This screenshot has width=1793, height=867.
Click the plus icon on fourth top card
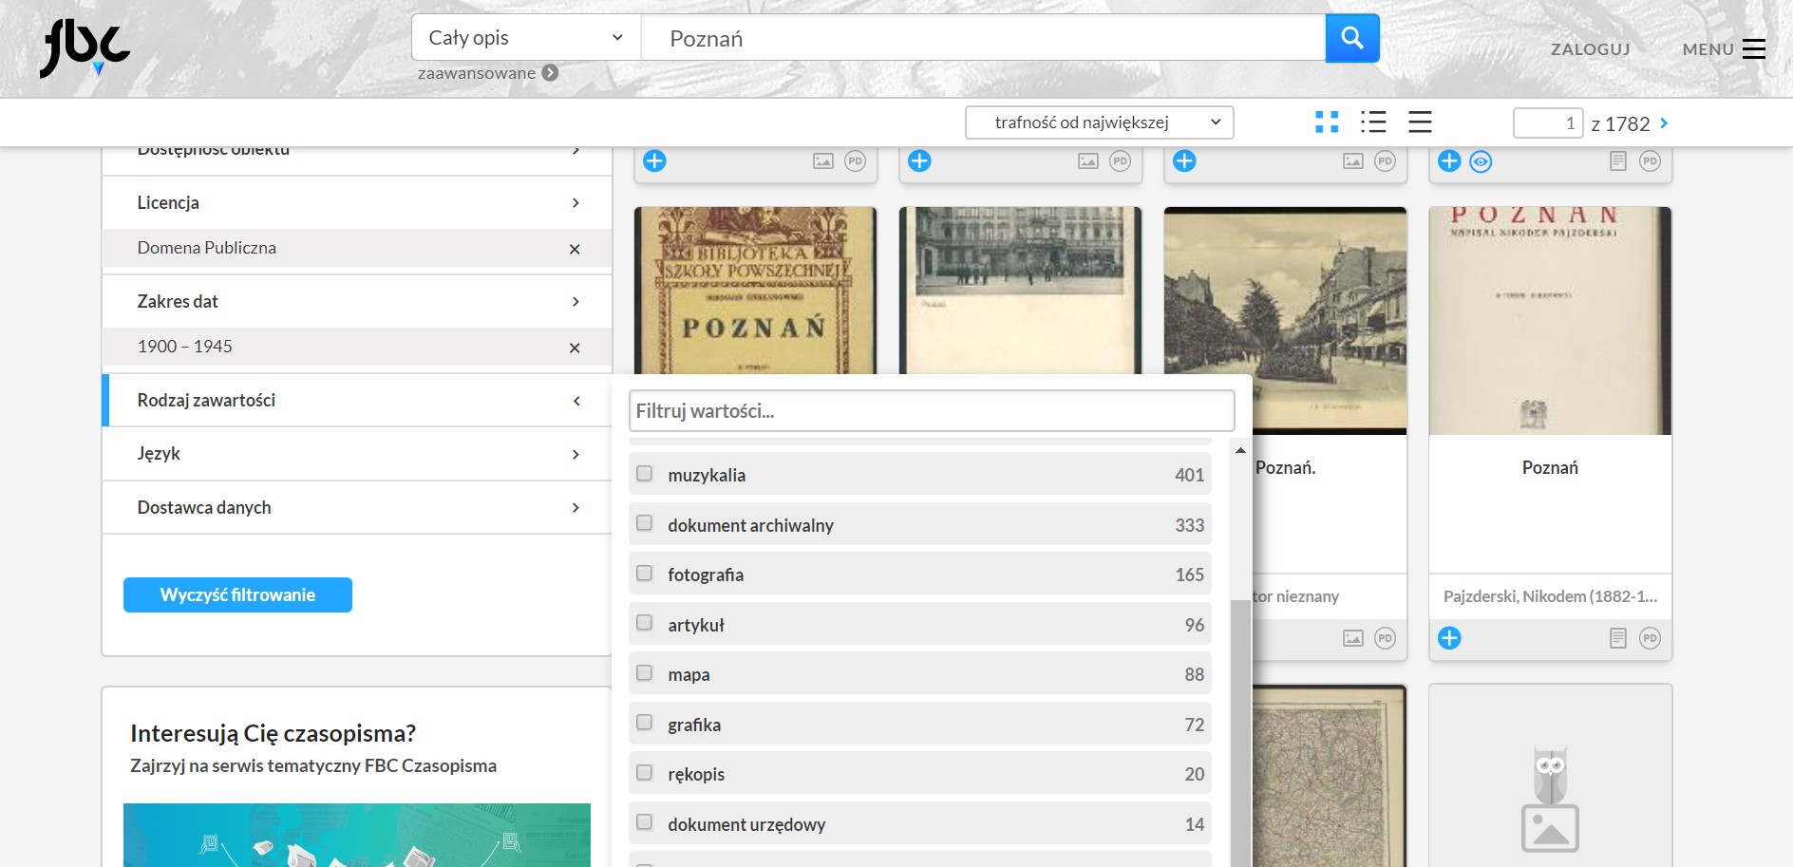[x=1449, y=160]
